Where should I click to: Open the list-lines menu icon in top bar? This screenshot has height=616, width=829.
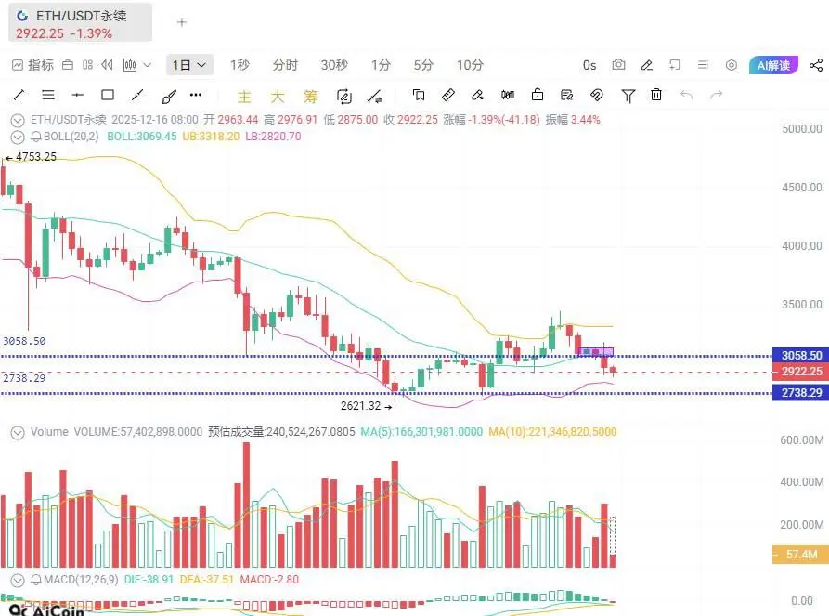pos(703,64)
